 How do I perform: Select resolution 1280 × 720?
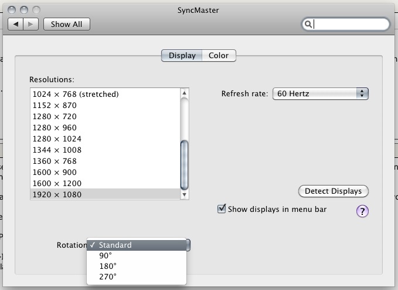[x=105, y=117]
